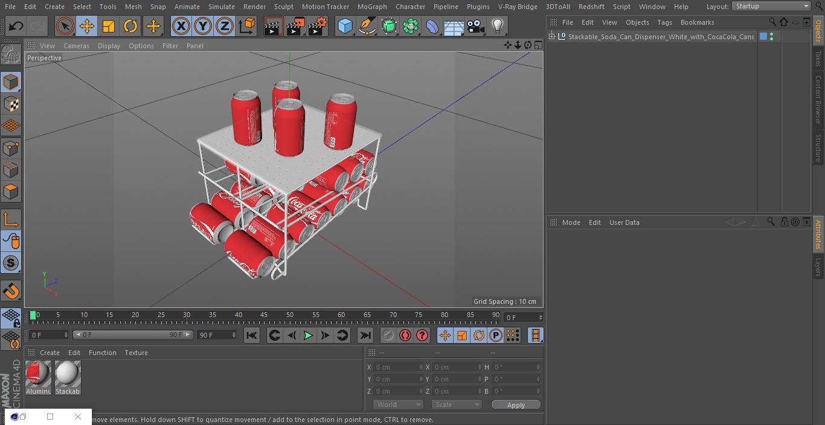The width and height of the screenshot is (825, 425).
Task: Switch to Texture mode
Action: (11, 104)
